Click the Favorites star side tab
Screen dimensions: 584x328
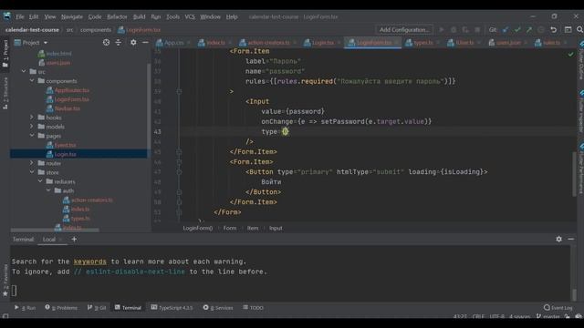coord(5,281)
